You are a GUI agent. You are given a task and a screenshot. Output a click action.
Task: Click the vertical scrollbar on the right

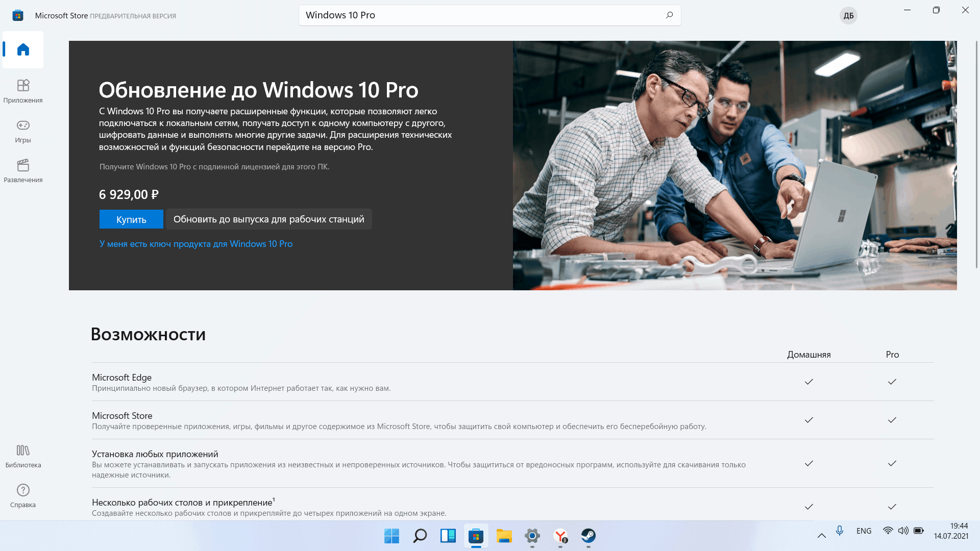[977, 153]
